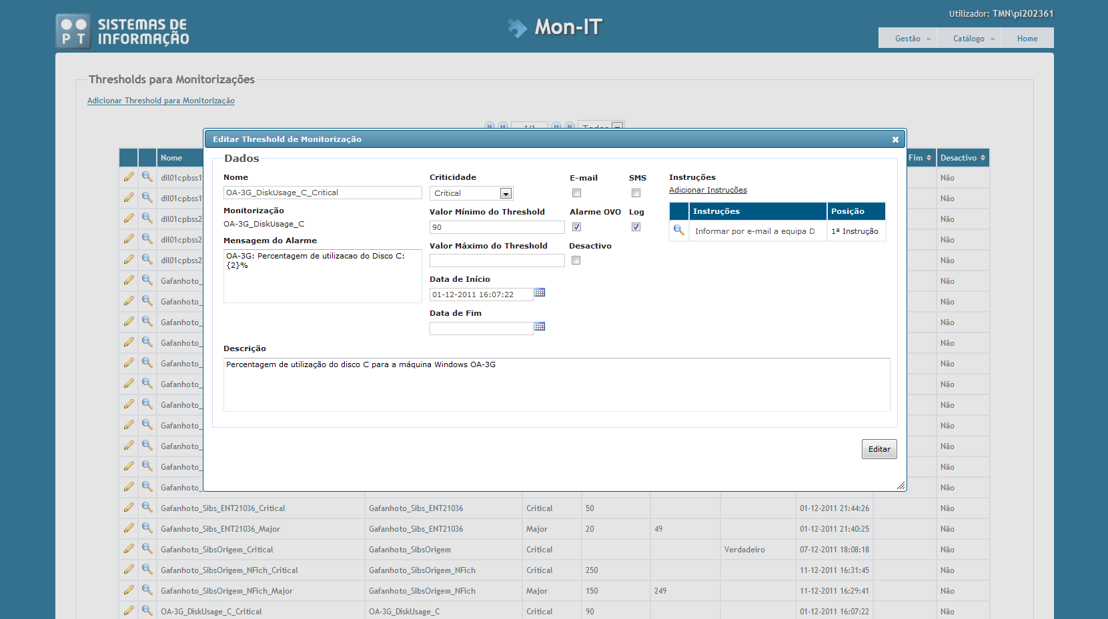The image size is (1108, 619).
Task: Click edit pencil for Gafanhoto_SibsOrigem_NFich_Major row
Action: coord(129,590)
